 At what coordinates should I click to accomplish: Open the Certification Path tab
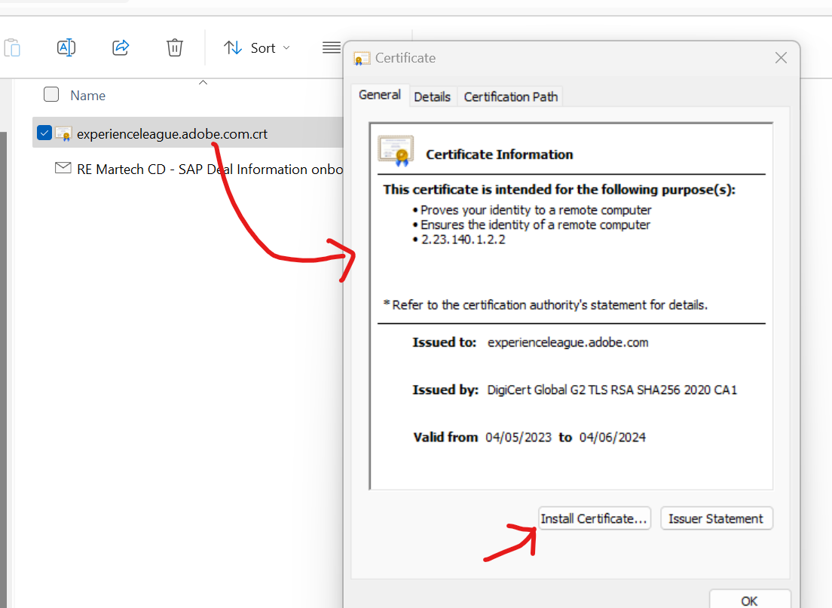click(510, 96)
